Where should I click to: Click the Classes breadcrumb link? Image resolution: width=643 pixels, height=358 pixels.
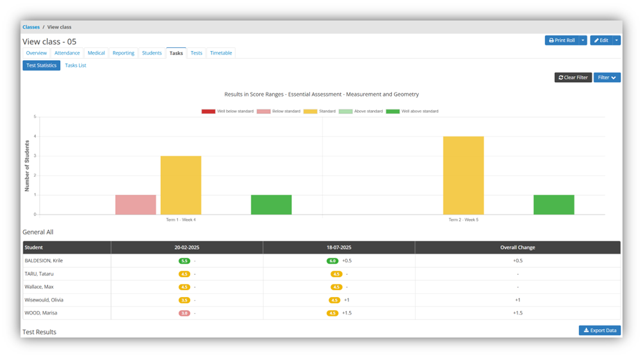coord(31,27)
